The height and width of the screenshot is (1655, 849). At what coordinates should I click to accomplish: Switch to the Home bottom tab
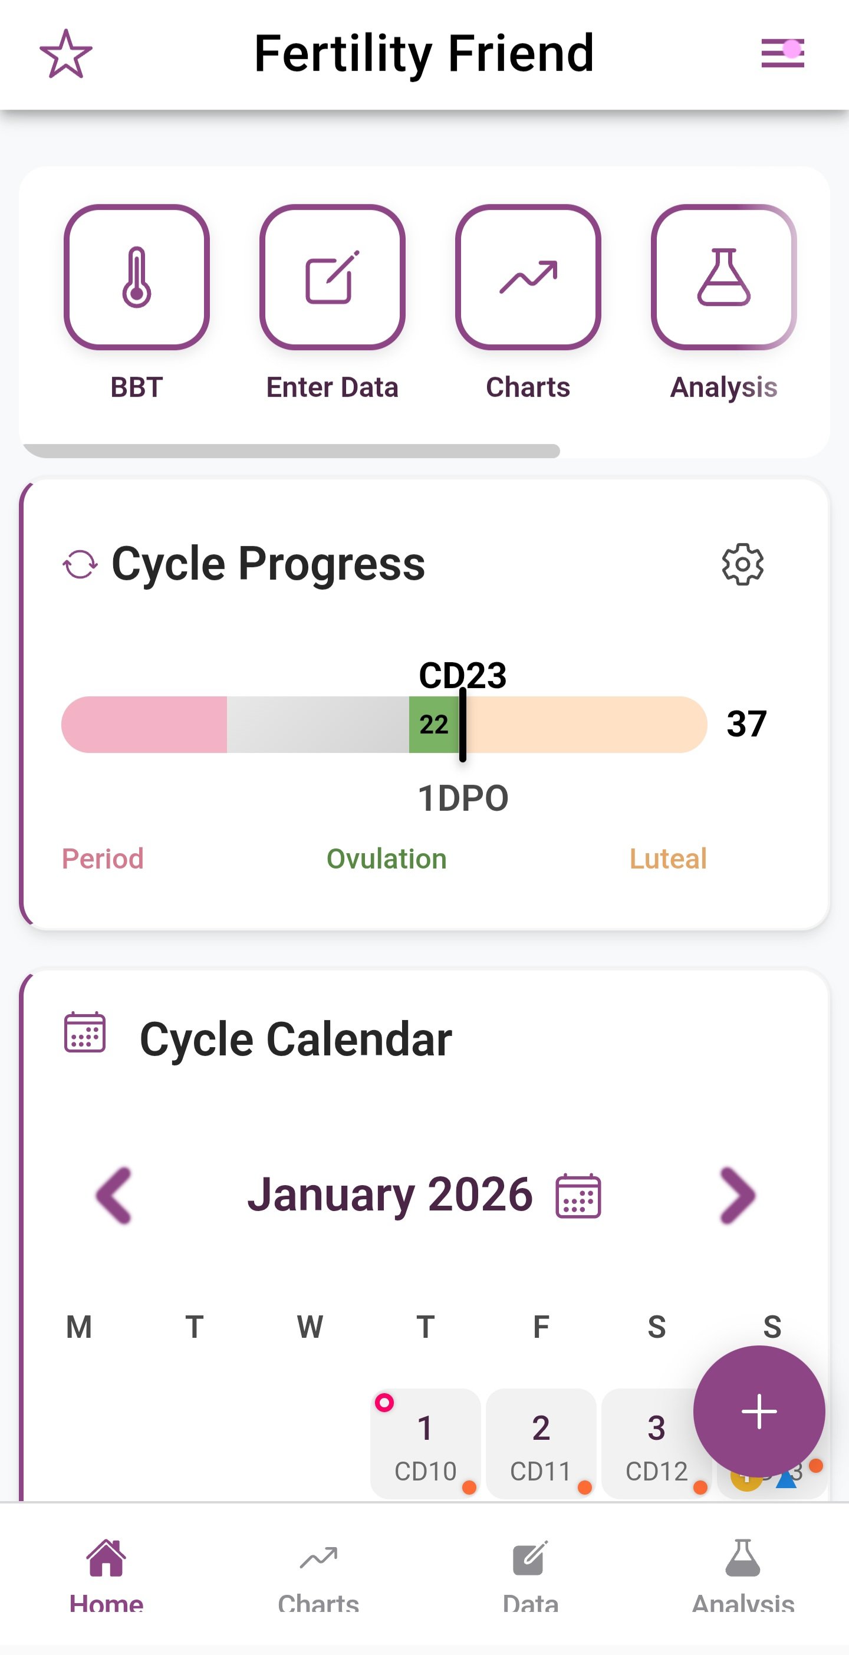click(106, 1574)
